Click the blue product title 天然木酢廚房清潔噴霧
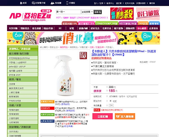The width and height of the screenshot is (169, 137). (124, 53)
